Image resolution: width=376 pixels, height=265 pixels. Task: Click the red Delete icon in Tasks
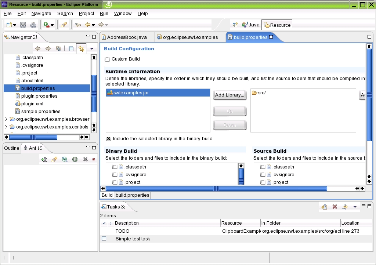335,207
